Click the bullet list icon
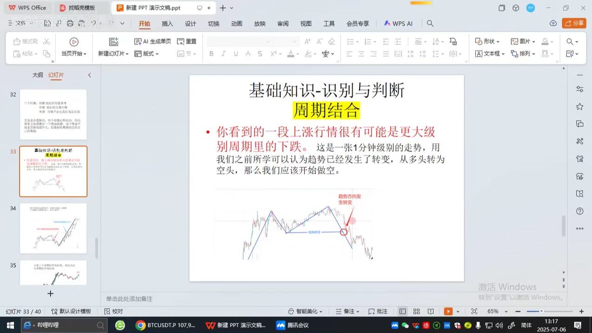The image size is (592, 333). (x=350, y=41)
